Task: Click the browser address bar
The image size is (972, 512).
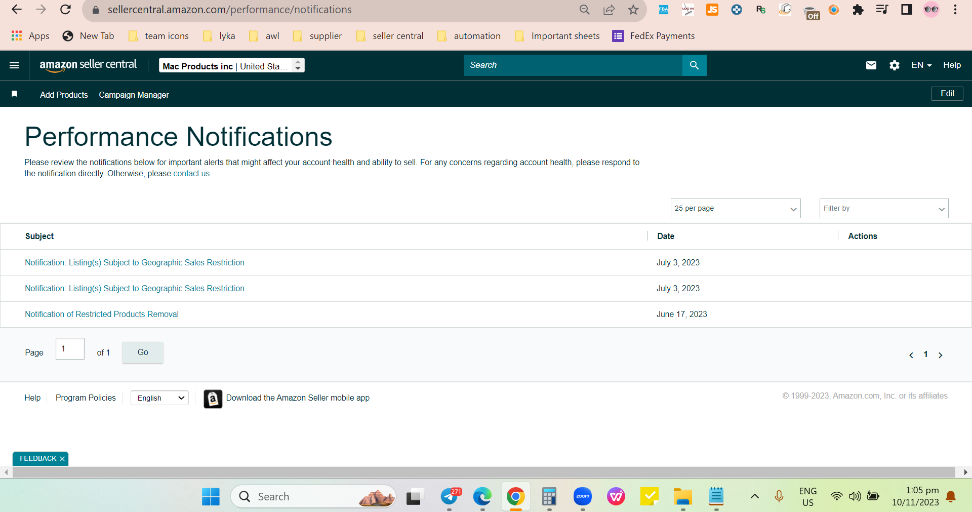Action: pos(334,10)
